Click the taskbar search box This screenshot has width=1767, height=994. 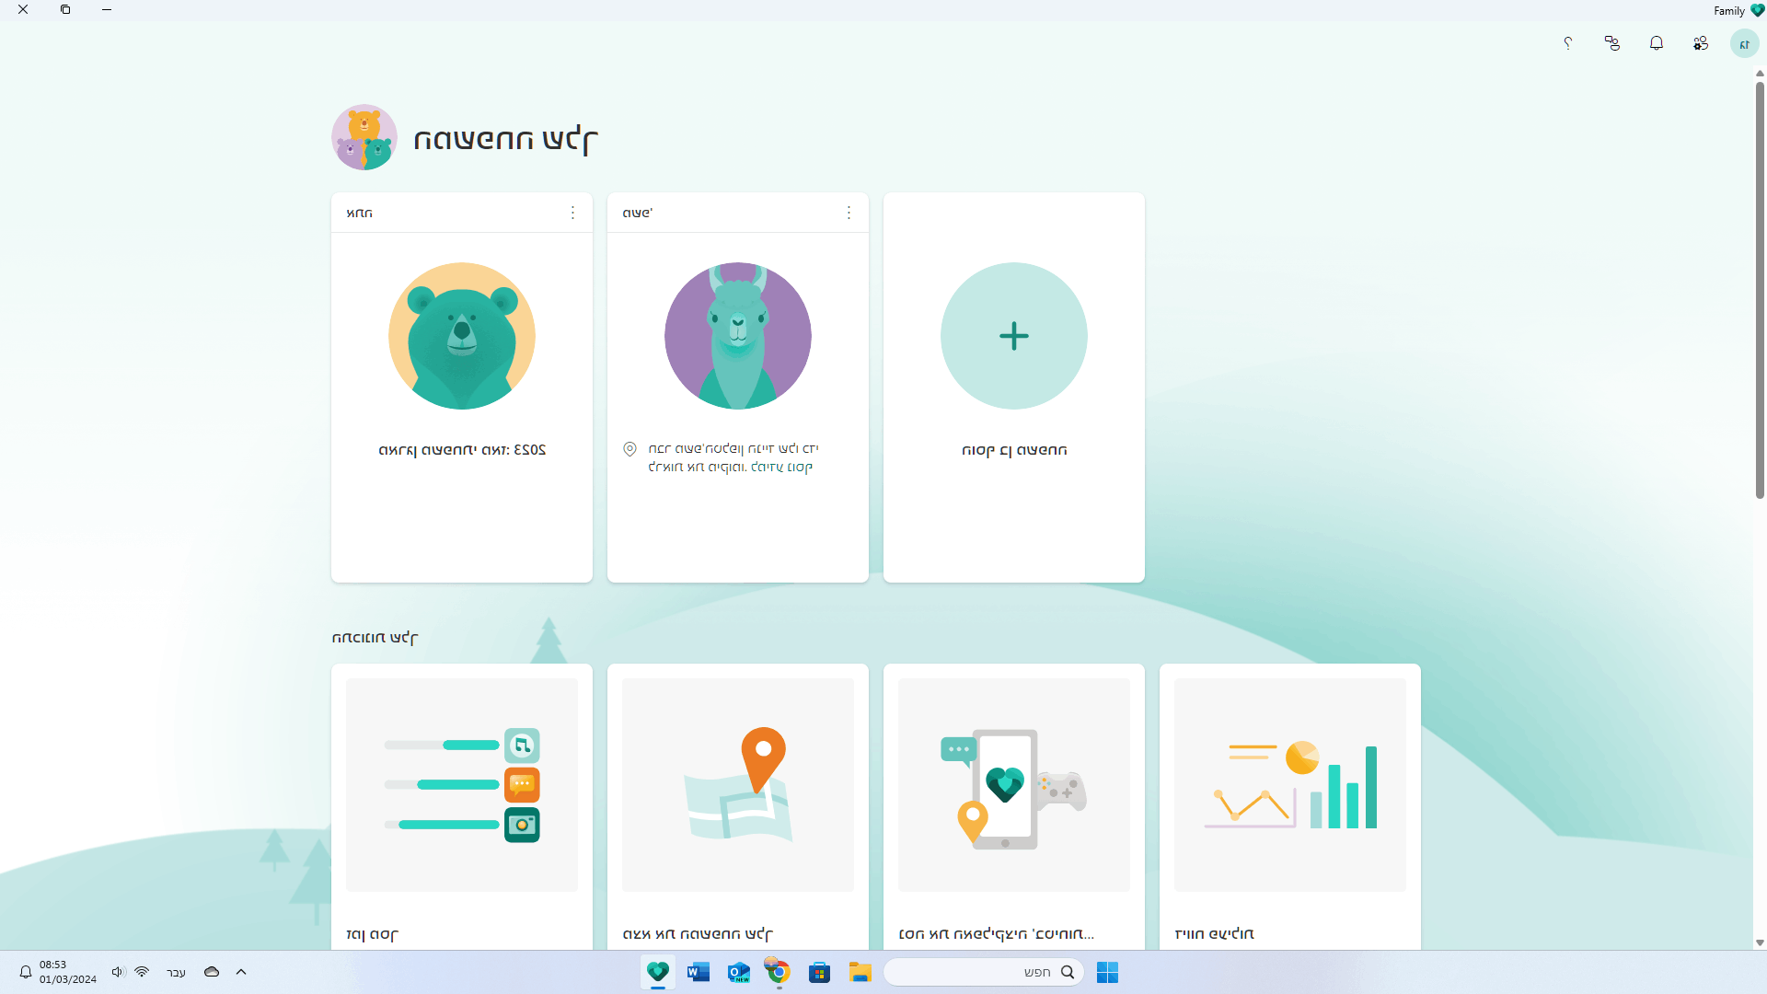[983, 972]
